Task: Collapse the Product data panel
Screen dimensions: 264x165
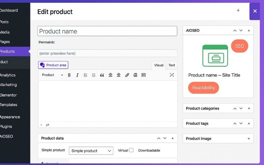Action: point(173,138)
